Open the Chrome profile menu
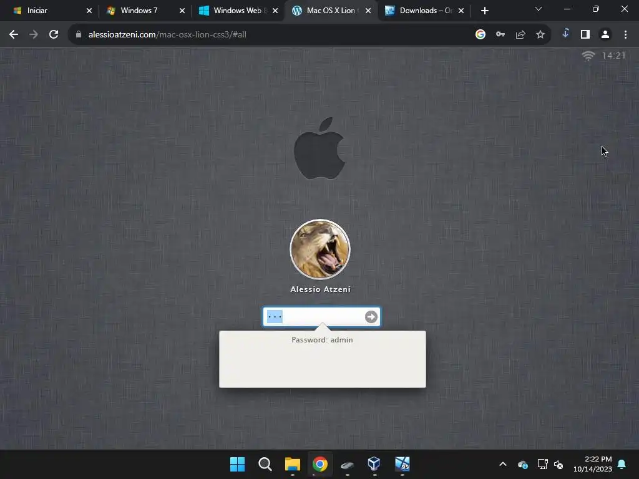Viewport: 639px width, 479px height. 605,35
